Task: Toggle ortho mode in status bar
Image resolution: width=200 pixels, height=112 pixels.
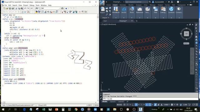Action: (x=133, y=105)
